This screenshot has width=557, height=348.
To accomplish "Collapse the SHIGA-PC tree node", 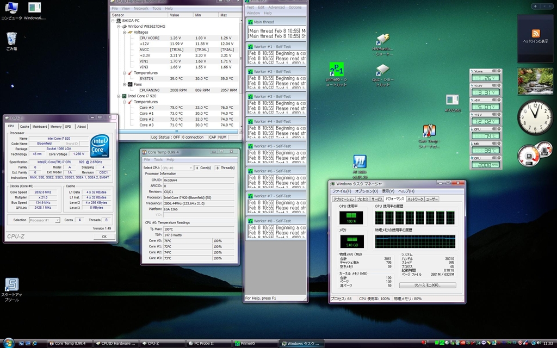I will pos(113,20).
